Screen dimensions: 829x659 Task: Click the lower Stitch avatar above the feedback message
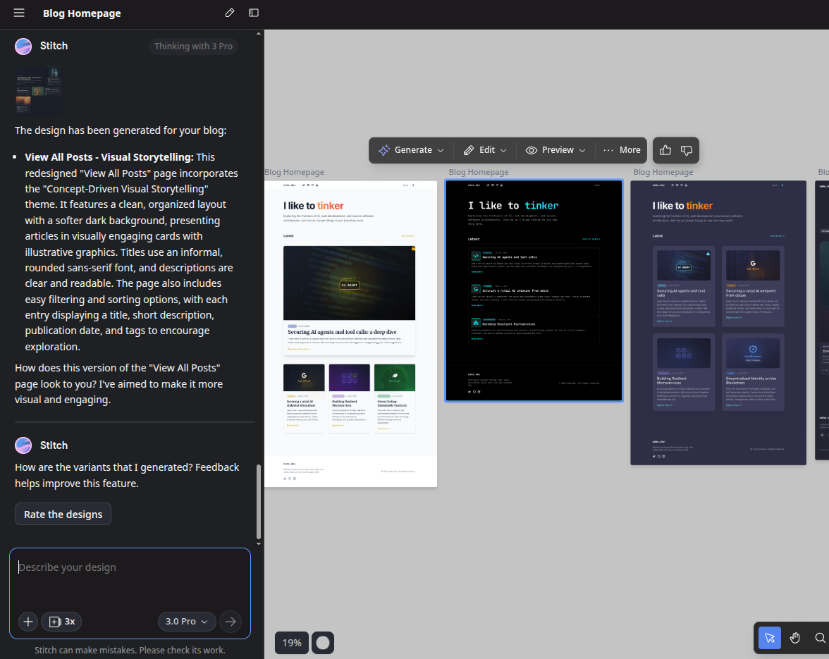tap(23, 445)
